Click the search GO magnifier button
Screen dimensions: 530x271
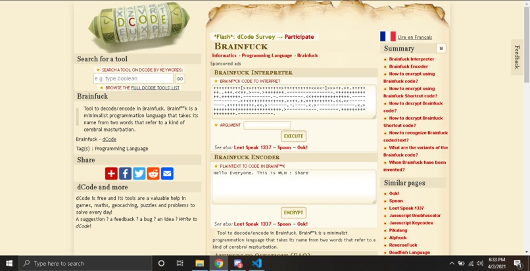click(180, 79)
